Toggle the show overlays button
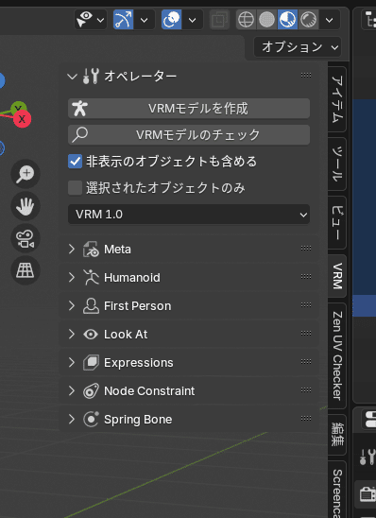This screenshot has height=518, width=376. click(x=171, y=20)
